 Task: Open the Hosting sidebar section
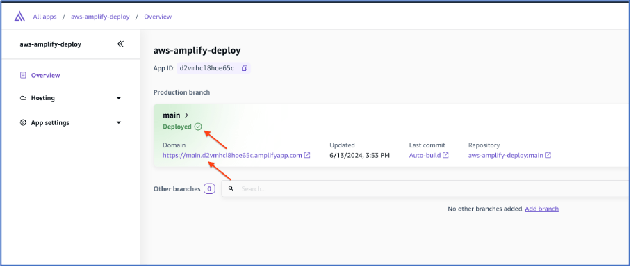[x=42, y=98]
